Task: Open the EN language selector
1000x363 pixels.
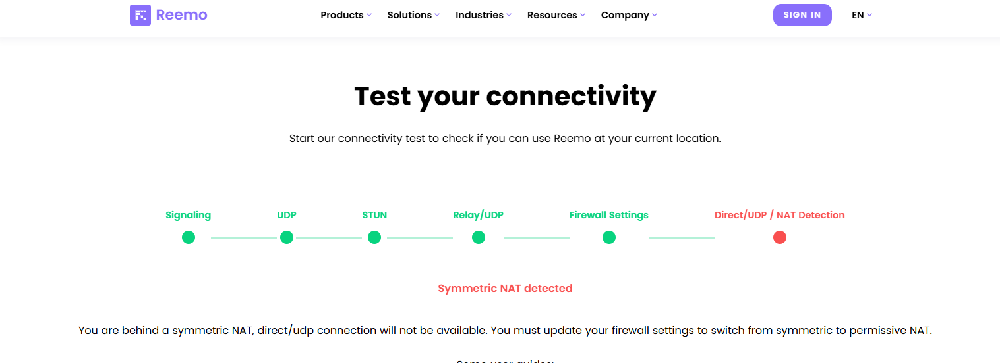Action: coord(862,15)
